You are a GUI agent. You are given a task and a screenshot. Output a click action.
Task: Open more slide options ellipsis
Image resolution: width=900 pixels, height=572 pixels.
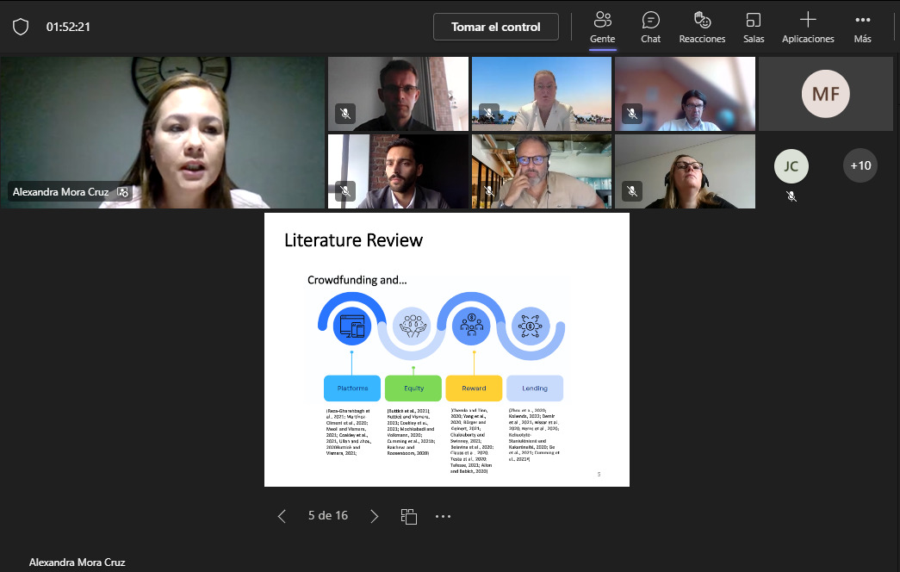[444, 516]
